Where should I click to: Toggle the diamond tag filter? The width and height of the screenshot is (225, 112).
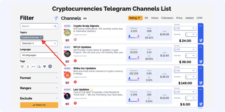click(x=22, y=66)
